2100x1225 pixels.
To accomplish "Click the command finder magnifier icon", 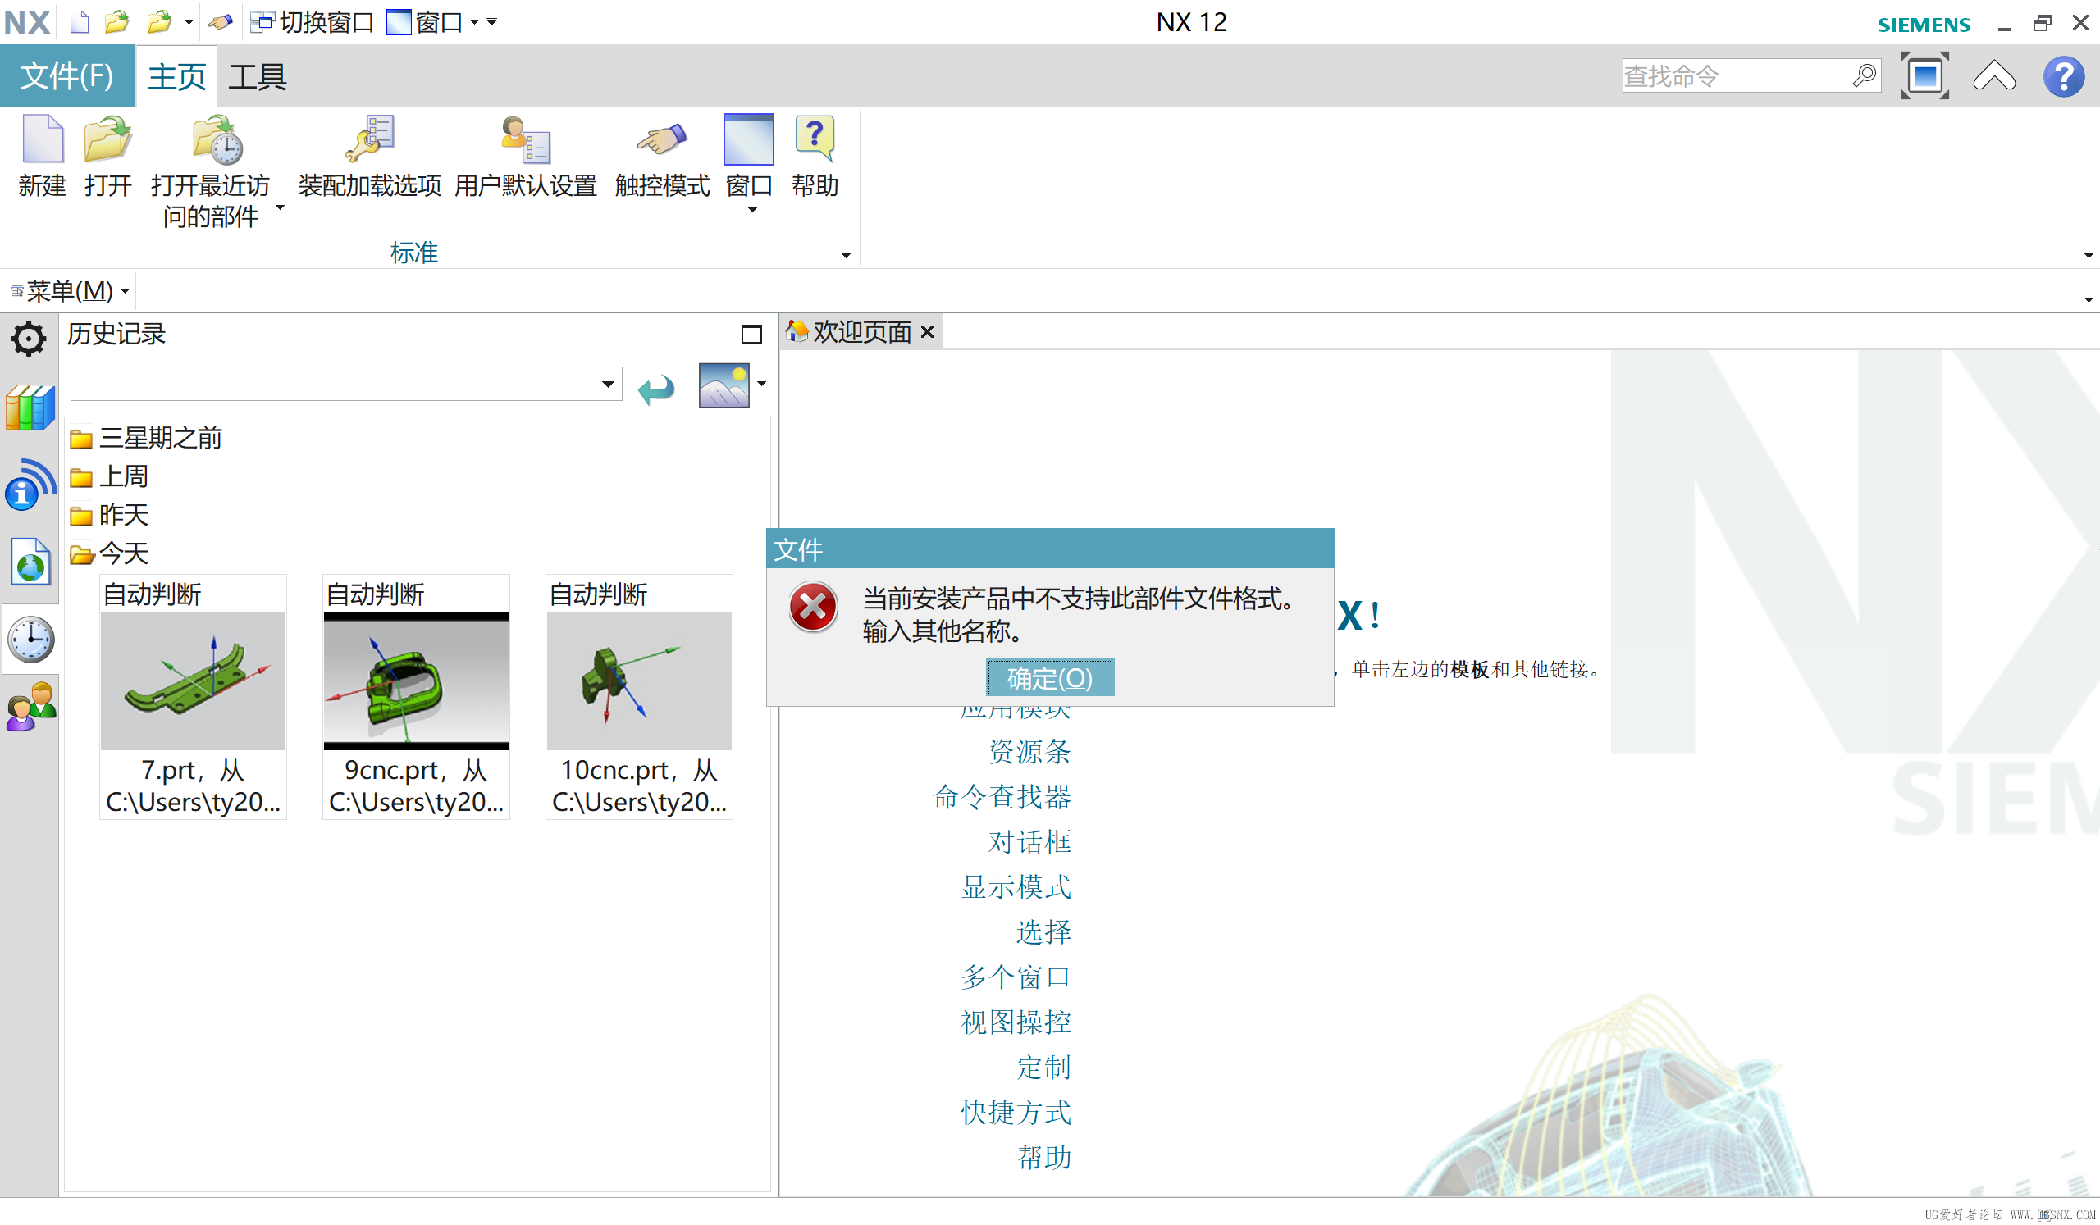I will [1865, 75].
